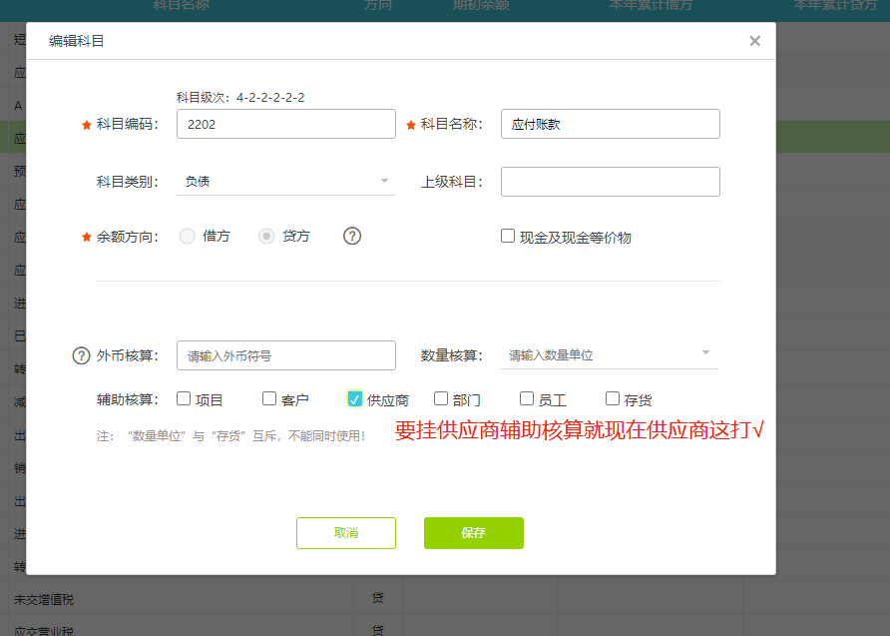Enable the 现金及现金等价物 checkbox
This screenshot has height=636, width=890.
508,237
